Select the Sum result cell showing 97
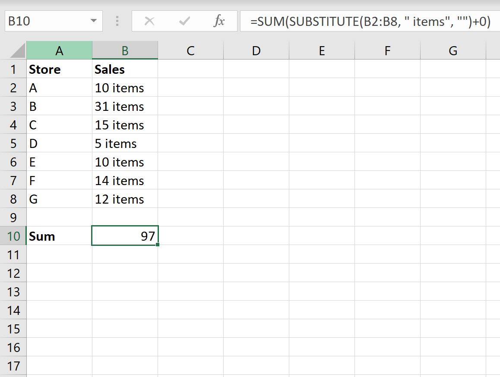 125,236
